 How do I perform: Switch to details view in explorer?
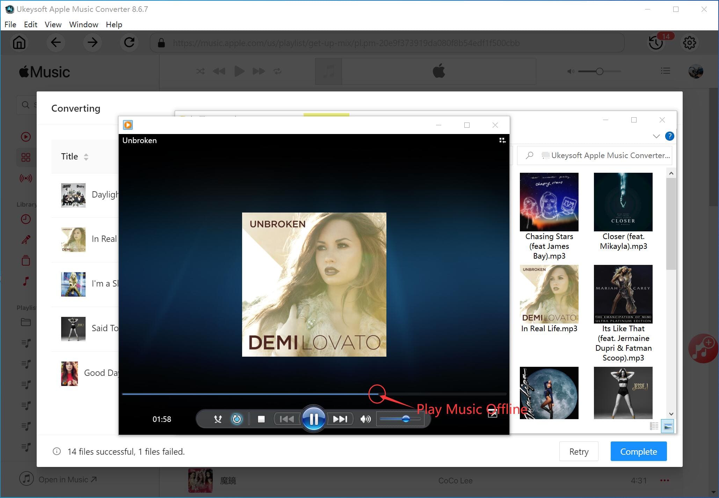pyautogui.click(x=654, y=426)
